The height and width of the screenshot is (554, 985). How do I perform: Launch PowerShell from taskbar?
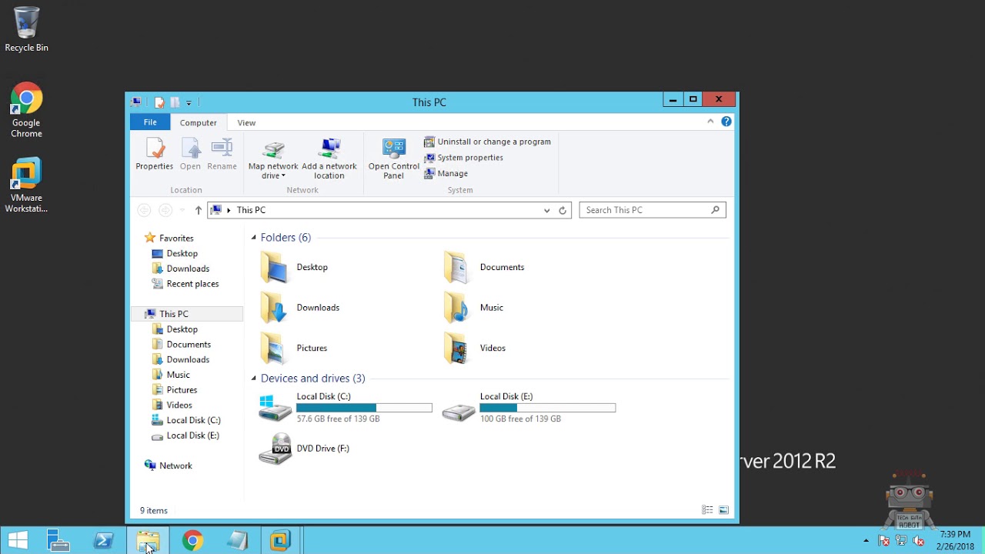pos(103,540)
